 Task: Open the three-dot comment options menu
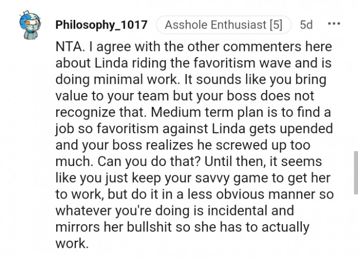tap(334, 24)
